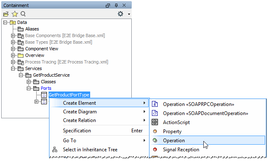Collapse the Services package node
This screenshot has height=162, width=268.
pyautogui.click(x=13, y=68)
